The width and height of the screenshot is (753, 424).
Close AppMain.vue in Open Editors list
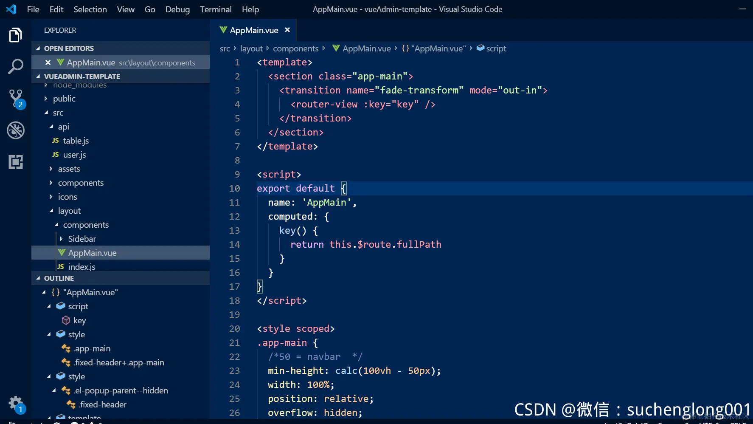(x=48, y=62)
